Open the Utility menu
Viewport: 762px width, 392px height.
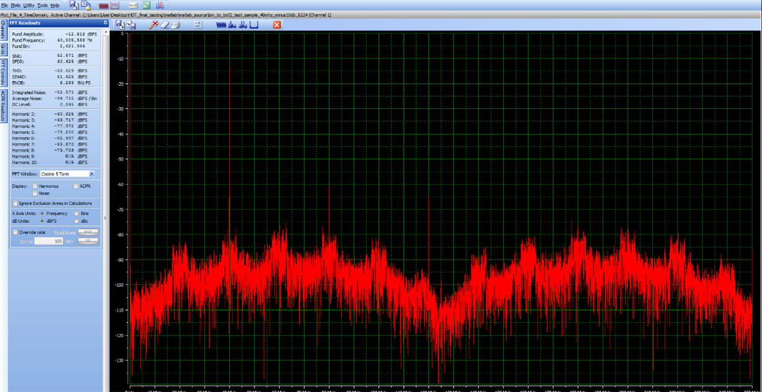29,5
